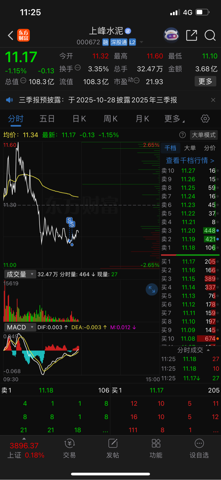Tap the 11:25 trade at 11.17↓
The width and height of the screenshot is (221, 480).
[x=190, y=378]
